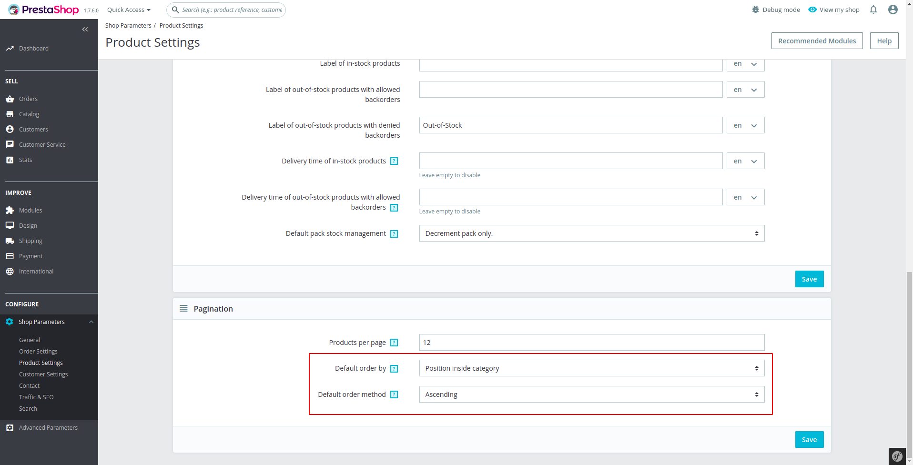
Task: Open Recommended Modules
Action: (x=816, y=40)
